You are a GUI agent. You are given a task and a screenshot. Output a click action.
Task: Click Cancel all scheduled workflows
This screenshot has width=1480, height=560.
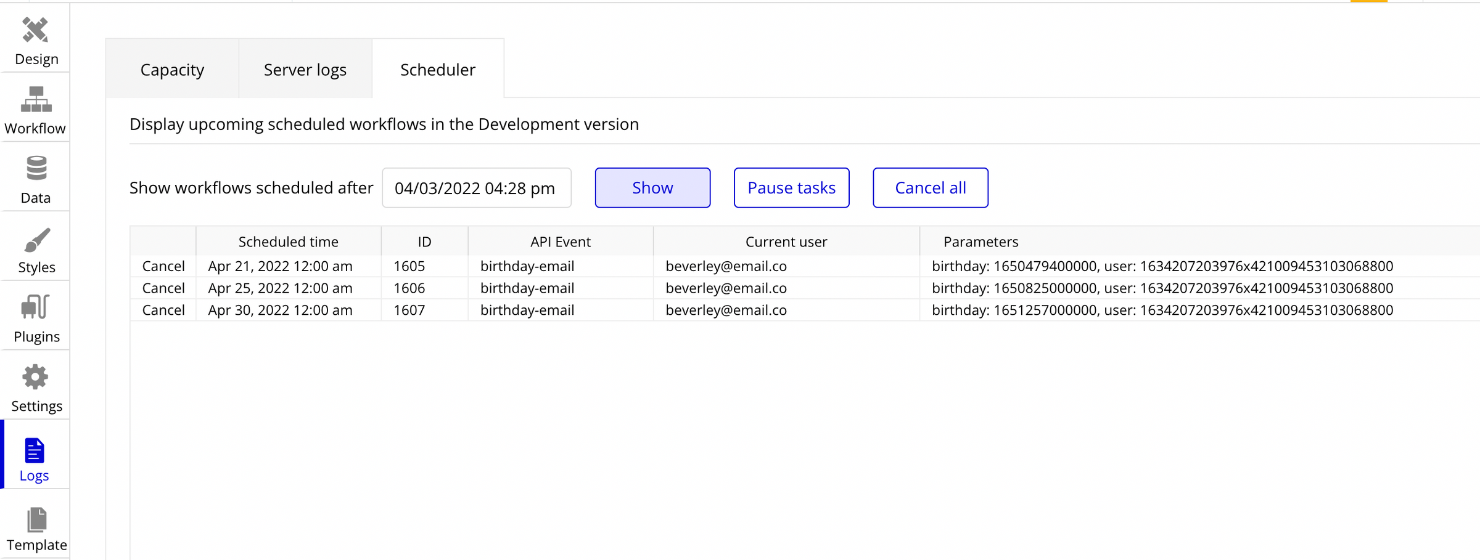pos(930,188)
